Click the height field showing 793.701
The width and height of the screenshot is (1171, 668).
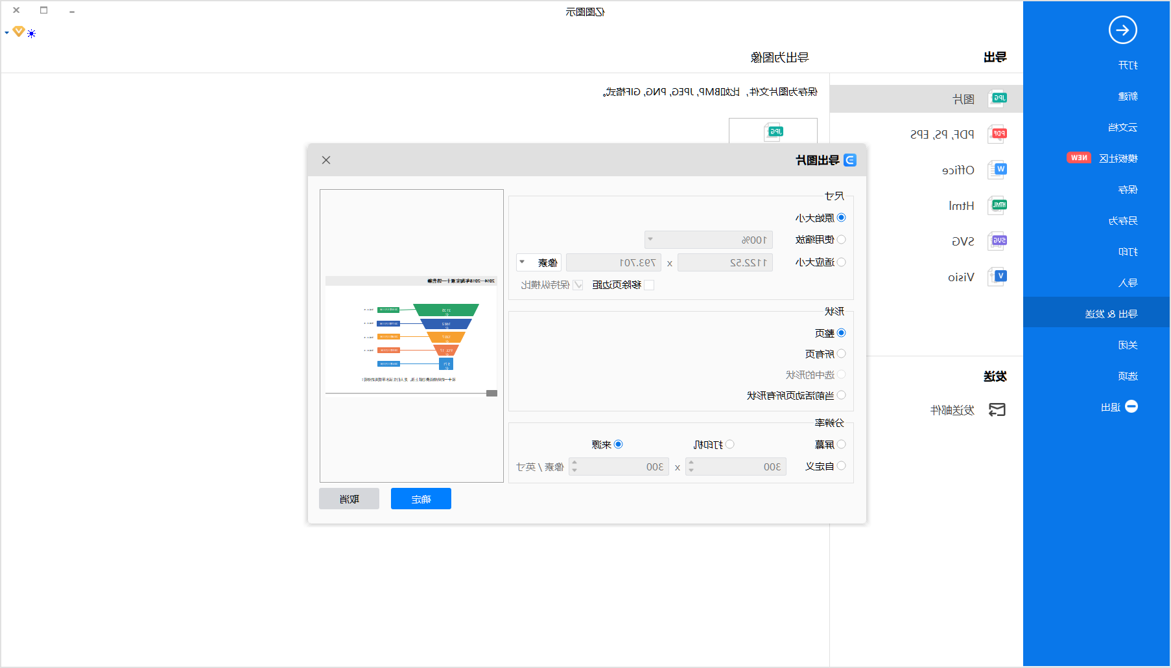[x=613, y=262]
